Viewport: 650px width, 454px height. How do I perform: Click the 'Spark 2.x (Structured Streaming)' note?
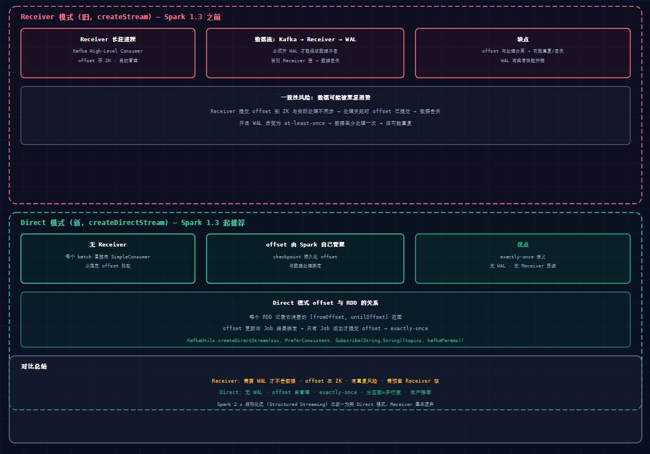point(326,404)
